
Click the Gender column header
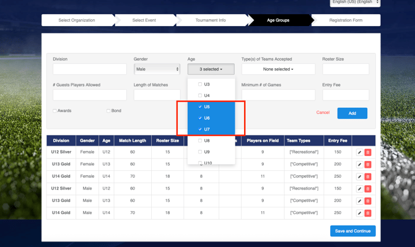(87, 141)
